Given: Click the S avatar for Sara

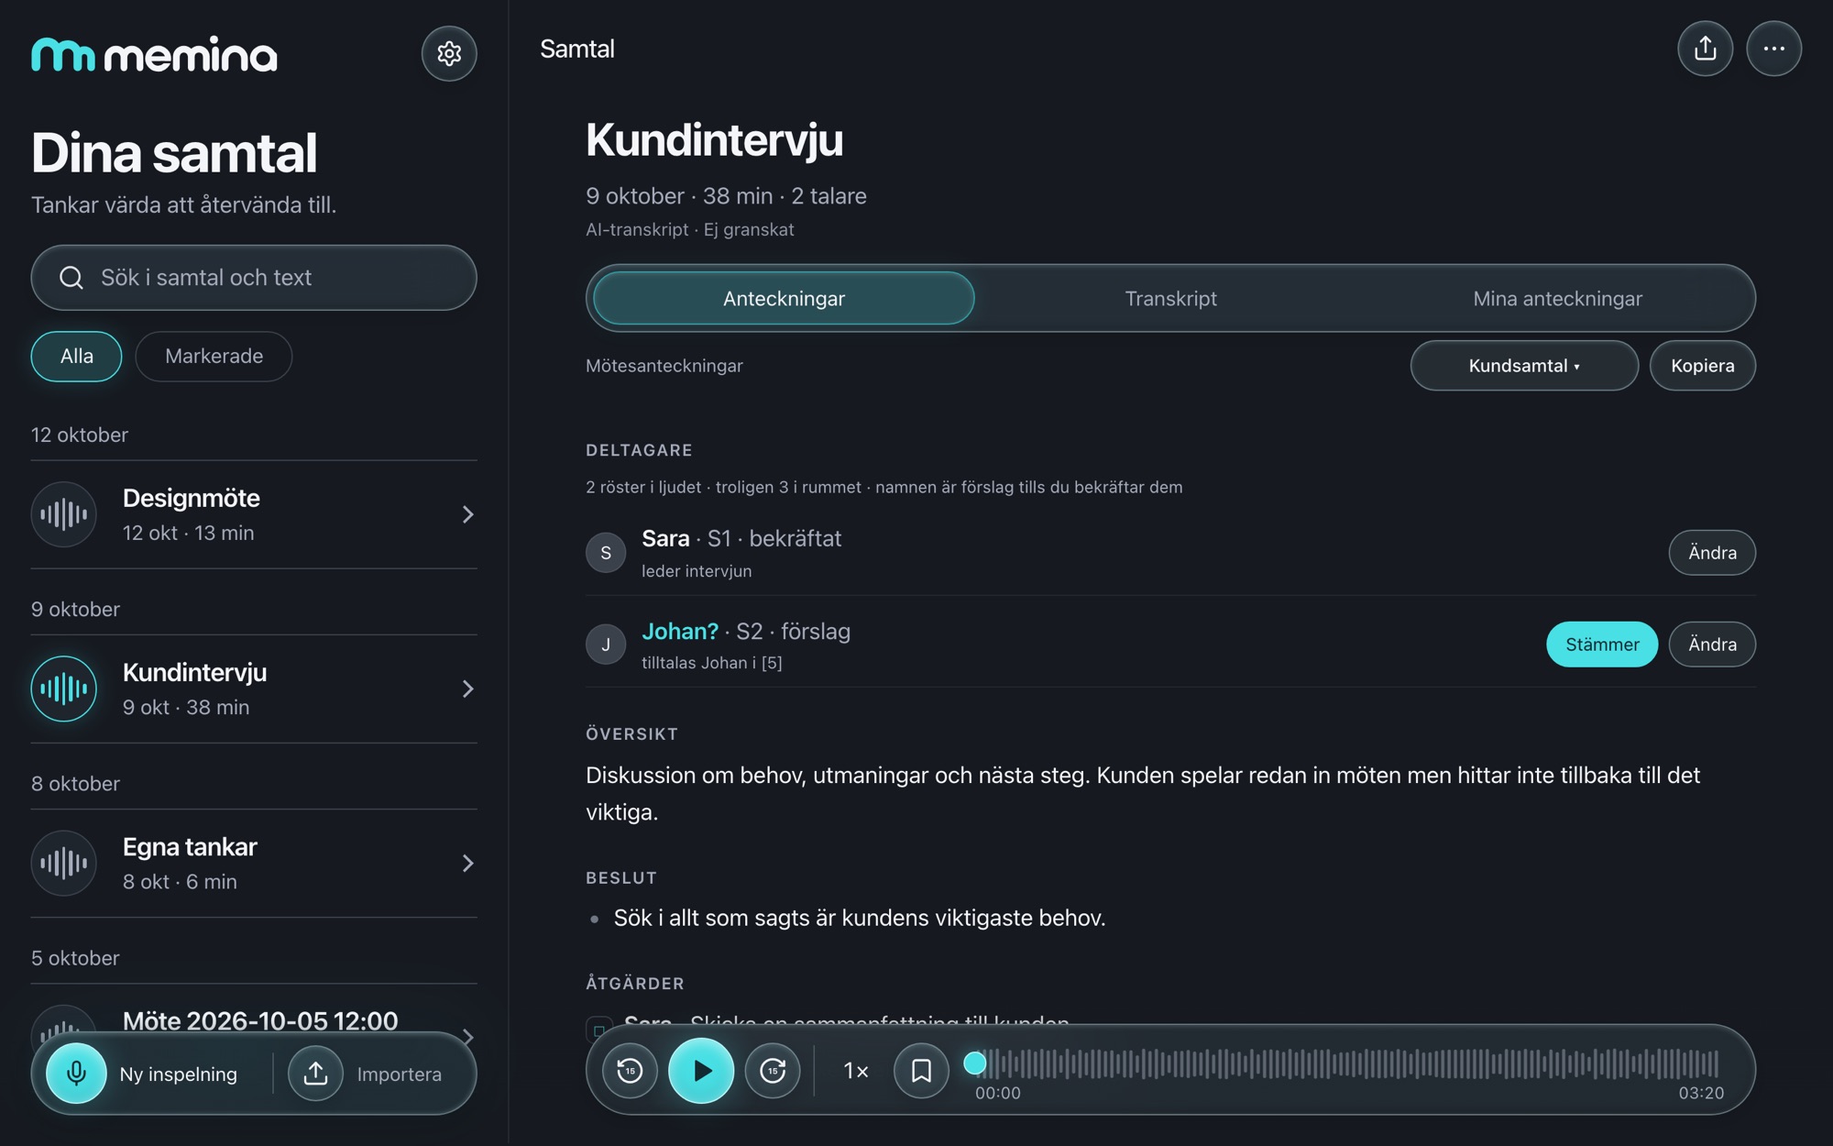Looking at the screenshot, I should (606, 553).
